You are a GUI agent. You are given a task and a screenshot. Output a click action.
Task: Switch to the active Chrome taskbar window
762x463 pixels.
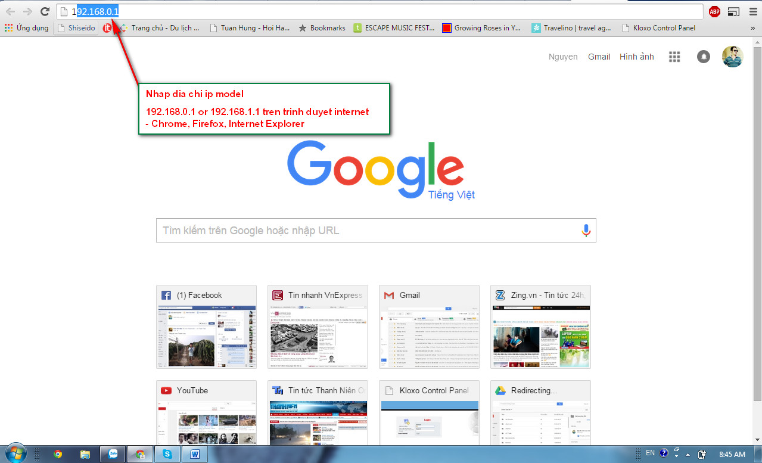coord(140,454)
